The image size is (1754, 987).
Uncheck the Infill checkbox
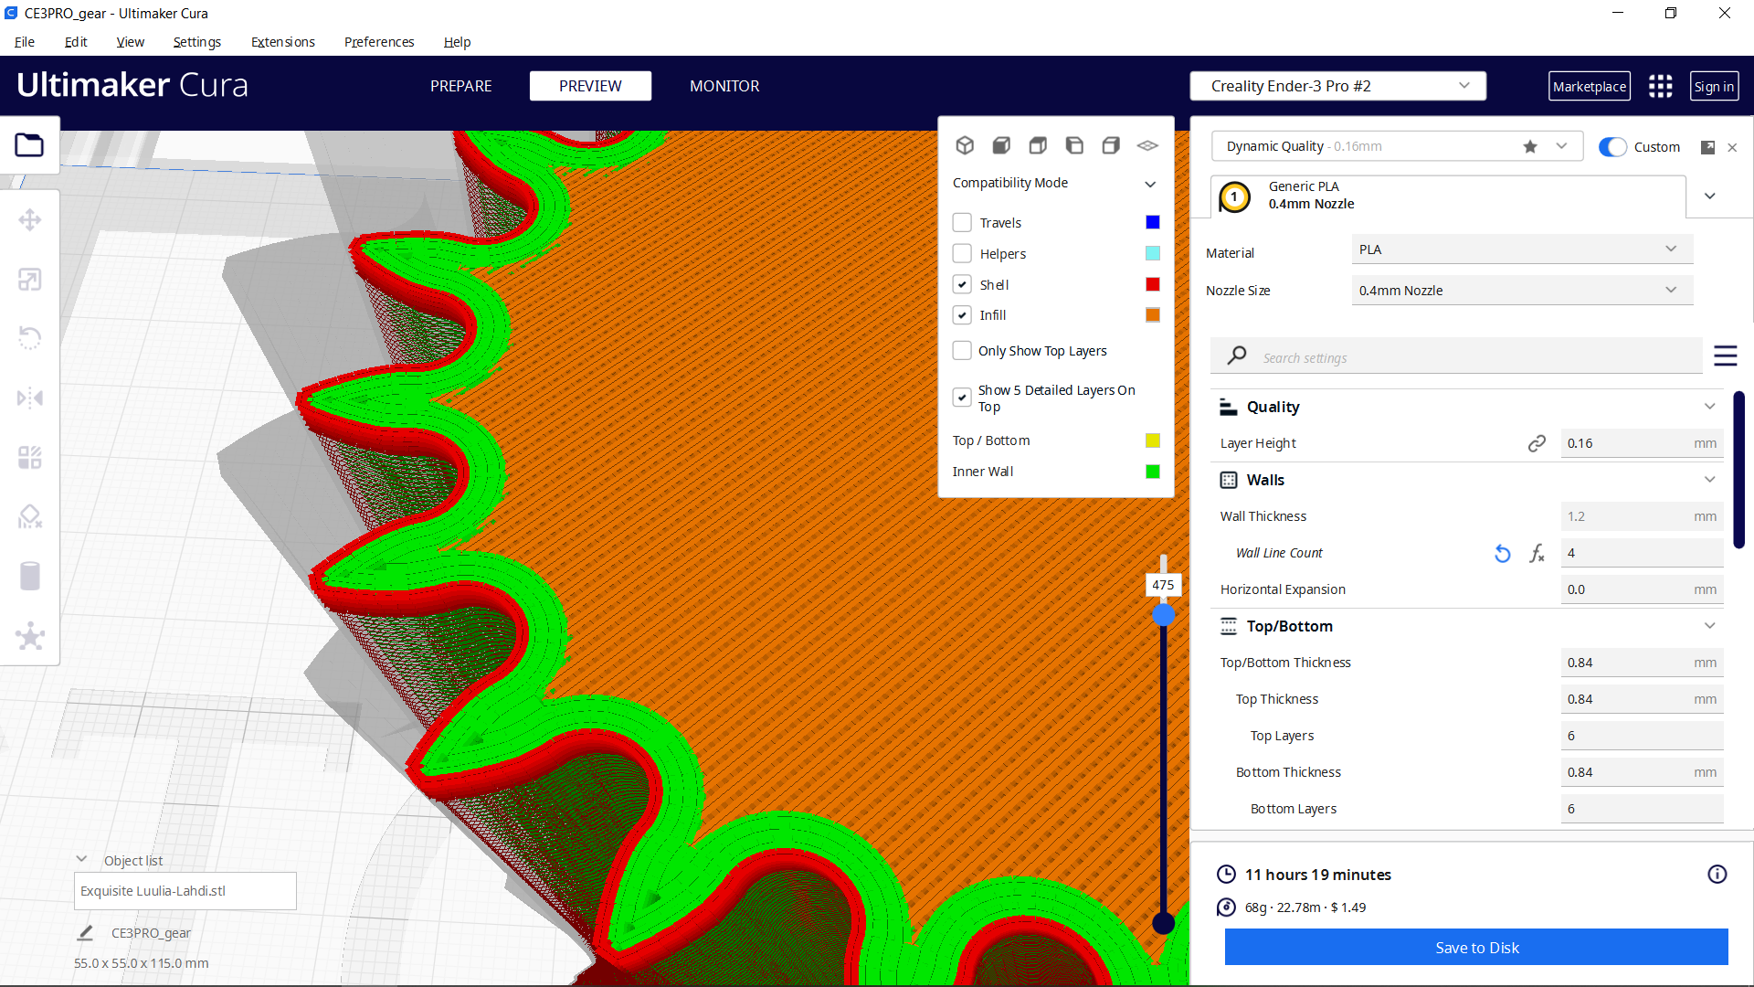[962, 315]
